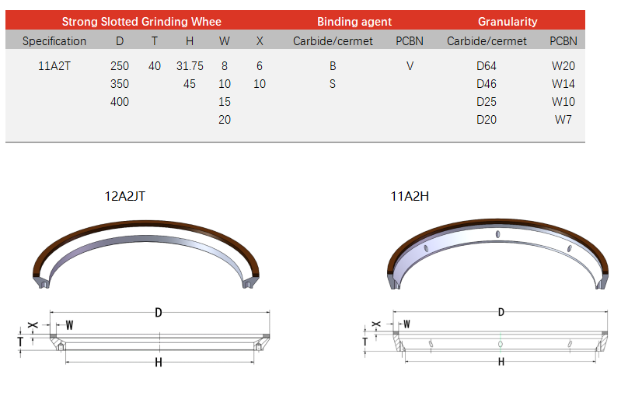The width and height of the screenshot is (628, 403).
Task: Click the 'D' dimension label on 12A2JT drawing
Action: coord(159,313)
